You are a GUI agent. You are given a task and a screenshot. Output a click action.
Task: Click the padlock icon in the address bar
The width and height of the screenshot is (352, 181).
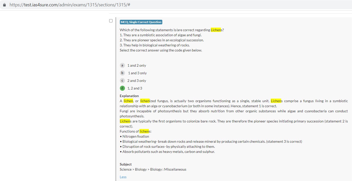pyautogui.click(x=4, y=5)
